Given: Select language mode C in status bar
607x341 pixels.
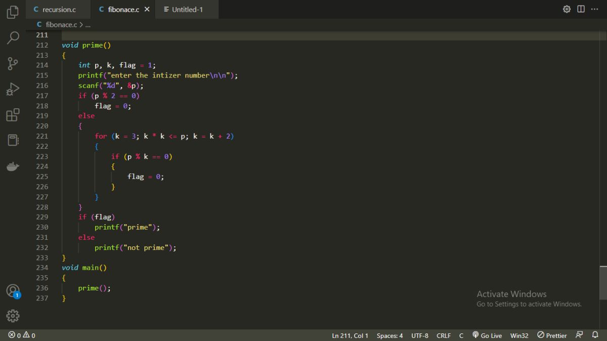Looking at the screenshot, I should click(461, 335).
